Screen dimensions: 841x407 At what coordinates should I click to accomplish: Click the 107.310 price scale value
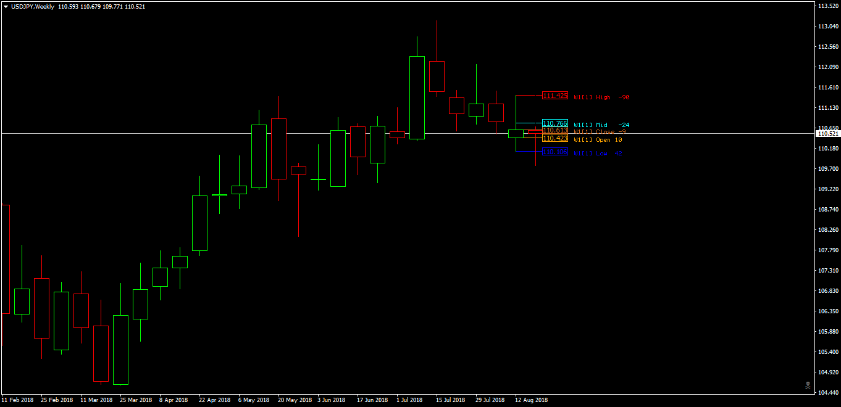point(828,271)
